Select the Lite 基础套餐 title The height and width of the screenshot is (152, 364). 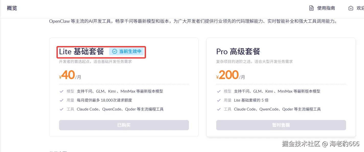82,51
